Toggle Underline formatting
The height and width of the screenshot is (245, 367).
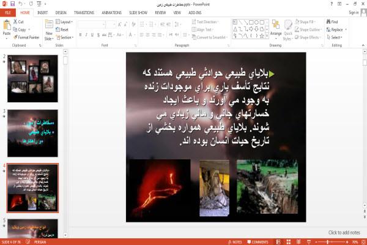(92, 35)
